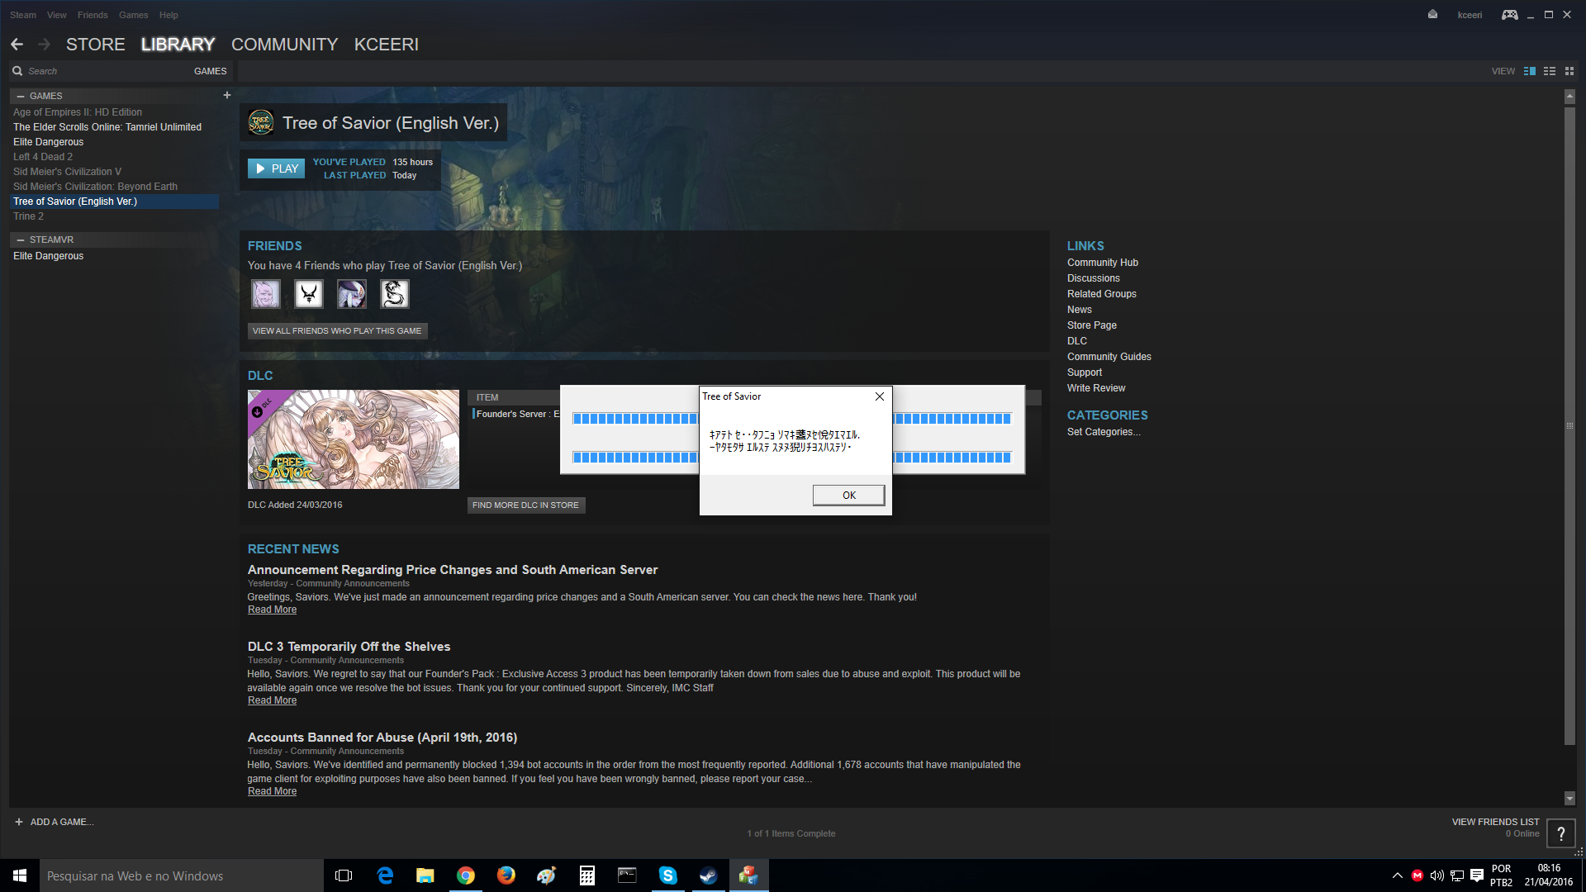Screen dimensions: 1586x892
Task: Select the detail view icon
Action: tap(1530, 71)
